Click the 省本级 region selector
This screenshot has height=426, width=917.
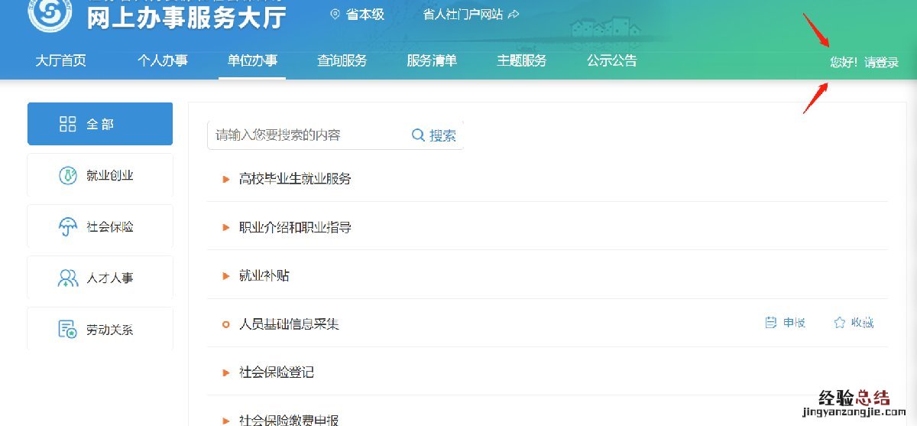click(365, 14)
